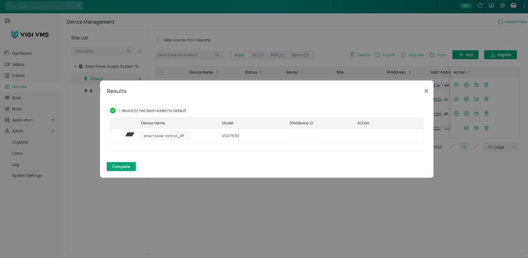
Task: Expand the Application menu chevron
Action: pyautogui.click(x=53, y=120)
